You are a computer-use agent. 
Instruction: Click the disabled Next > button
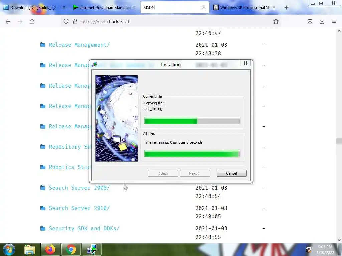[x=195, y=173]
